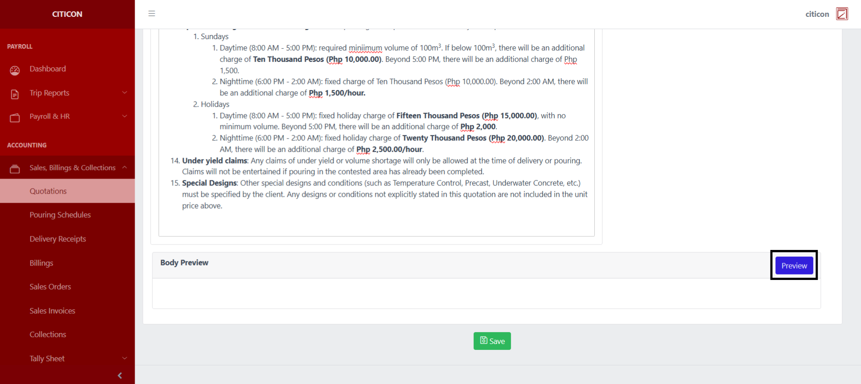Click the Dashboard gauge icon
The height and width of the screenshot is (384, 861).
tap(15, 70)
